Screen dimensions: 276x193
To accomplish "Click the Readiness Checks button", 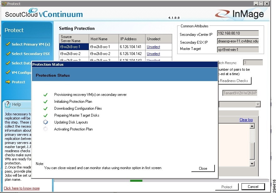I will click(x=235, y=81).
